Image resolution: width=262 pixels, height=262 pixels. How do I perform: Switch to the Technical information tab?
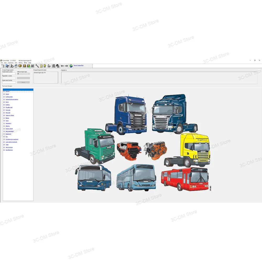7,86
